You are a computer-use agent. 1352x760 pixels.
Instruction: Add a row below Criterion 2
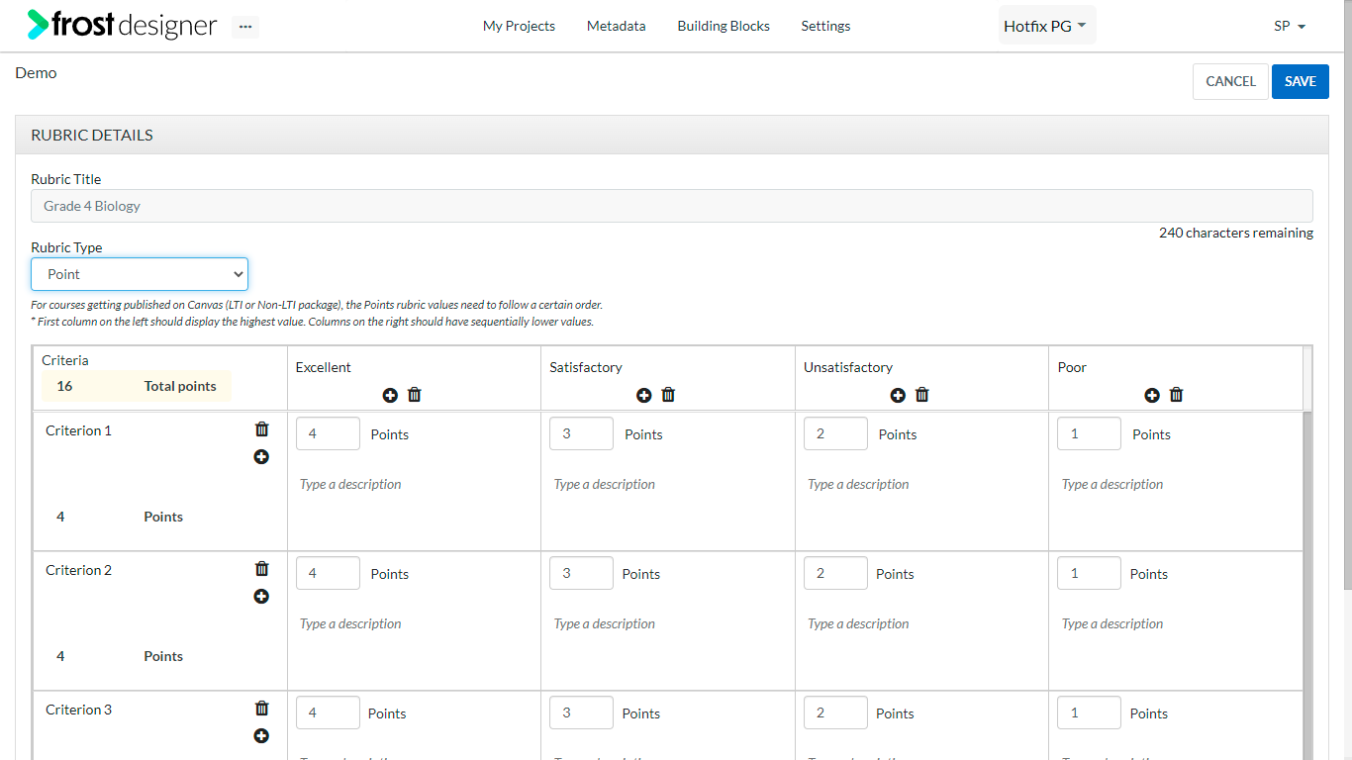[261, 597]
